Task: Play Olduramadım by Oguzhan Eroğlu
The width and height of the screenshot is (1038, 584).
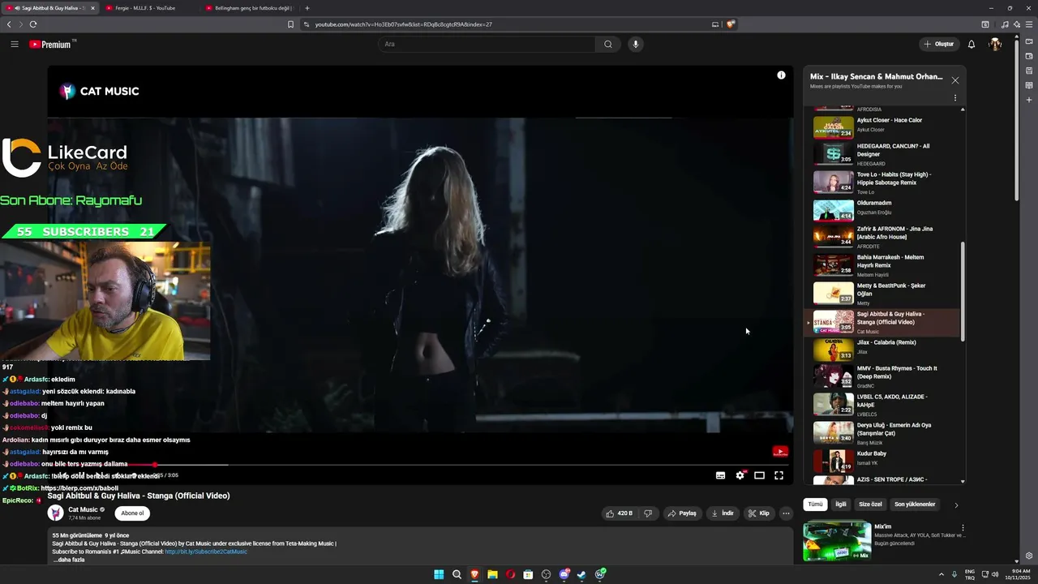Action: 884,210
